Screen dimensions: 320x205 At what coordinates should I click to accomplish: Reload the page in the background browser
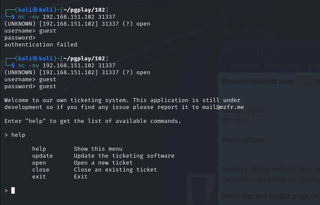click(x=259, y=50)
